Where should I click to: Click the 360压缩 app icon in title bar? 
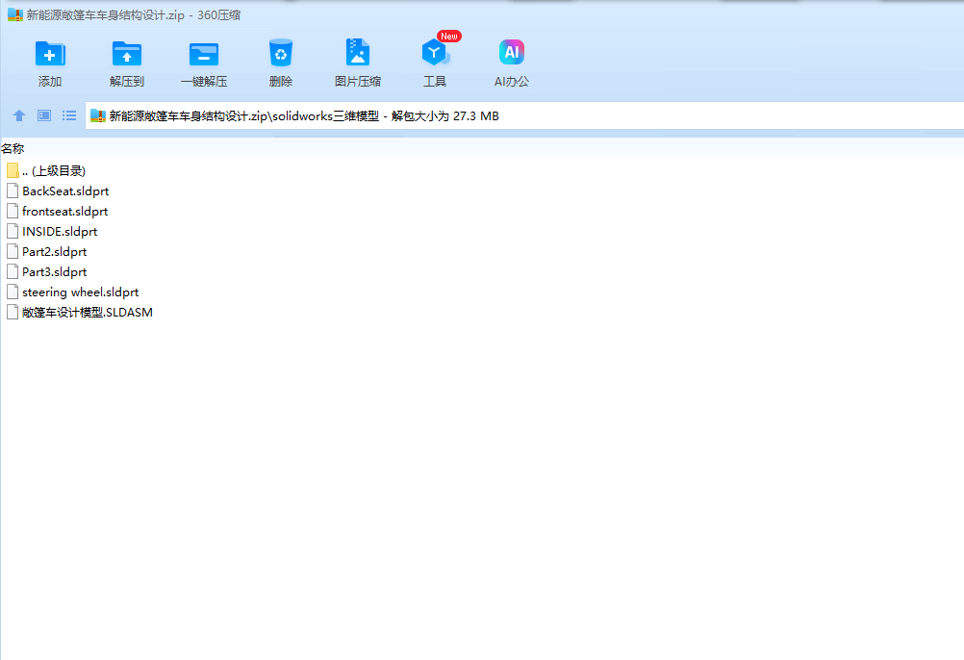coord(14,14)
